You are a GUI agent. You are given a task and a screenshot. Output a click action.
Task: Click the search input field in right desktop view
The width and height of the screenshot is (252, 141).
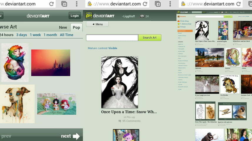coord(209,16)
